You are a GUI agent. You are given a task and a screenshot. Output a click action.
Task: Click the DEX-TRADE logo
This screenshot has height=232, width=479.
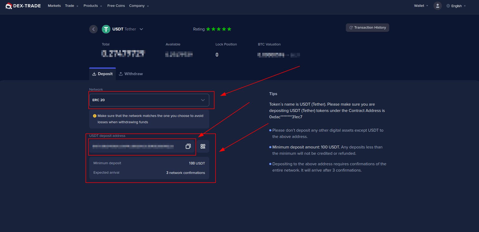(23, 6)
